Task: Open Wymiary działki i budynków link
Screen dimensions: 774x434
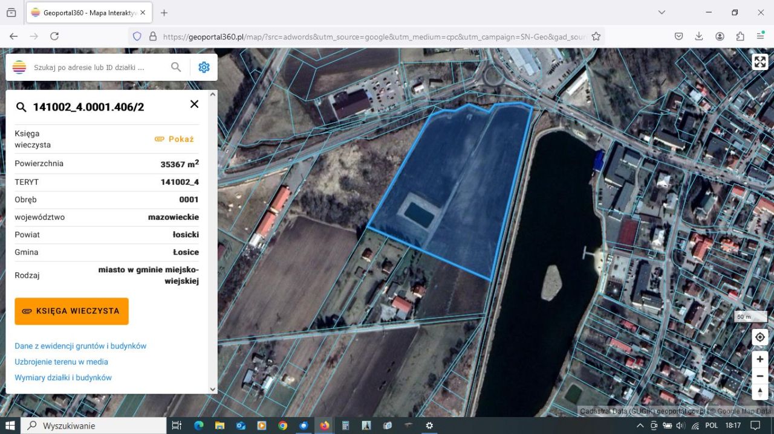Action: (x=63, y=377)
